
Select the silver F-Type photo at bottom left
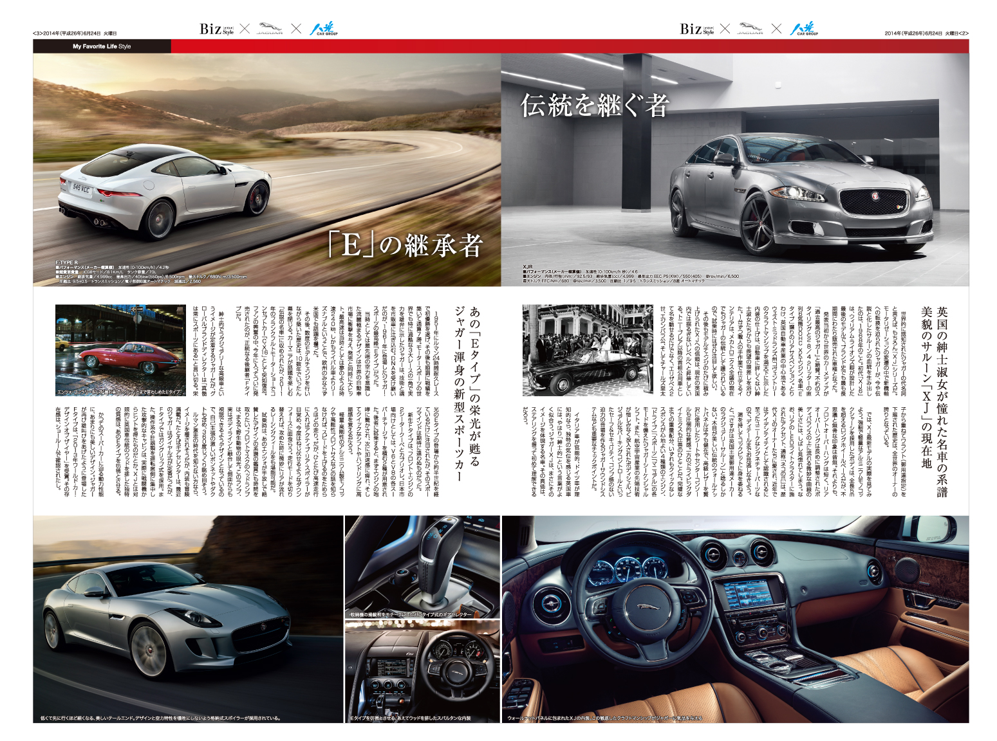pyautogui.click(x=188, y=617)
